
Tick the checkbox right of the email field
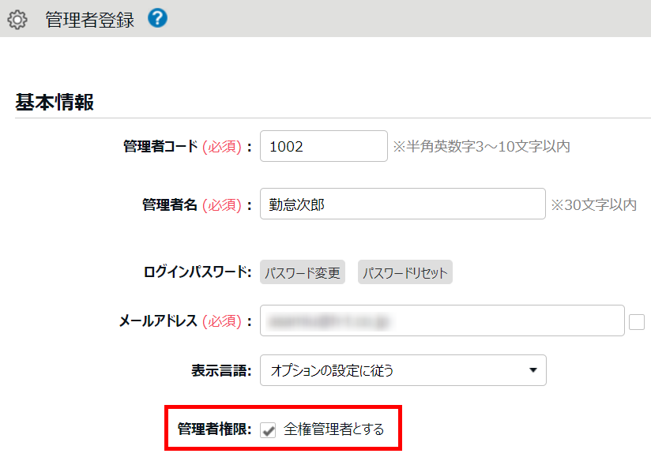click(637, 322)
